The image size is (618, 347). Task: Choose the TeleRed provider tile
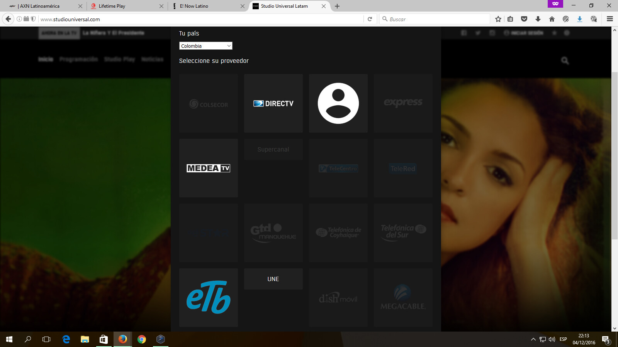coord(403,168)
